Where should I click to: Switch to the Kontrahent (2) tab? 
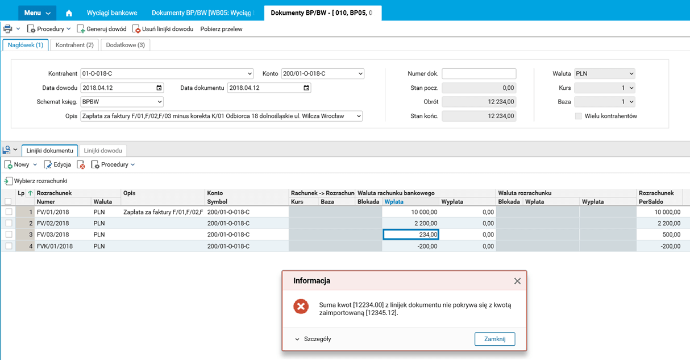pyautogui.click(x=74, y=45)
